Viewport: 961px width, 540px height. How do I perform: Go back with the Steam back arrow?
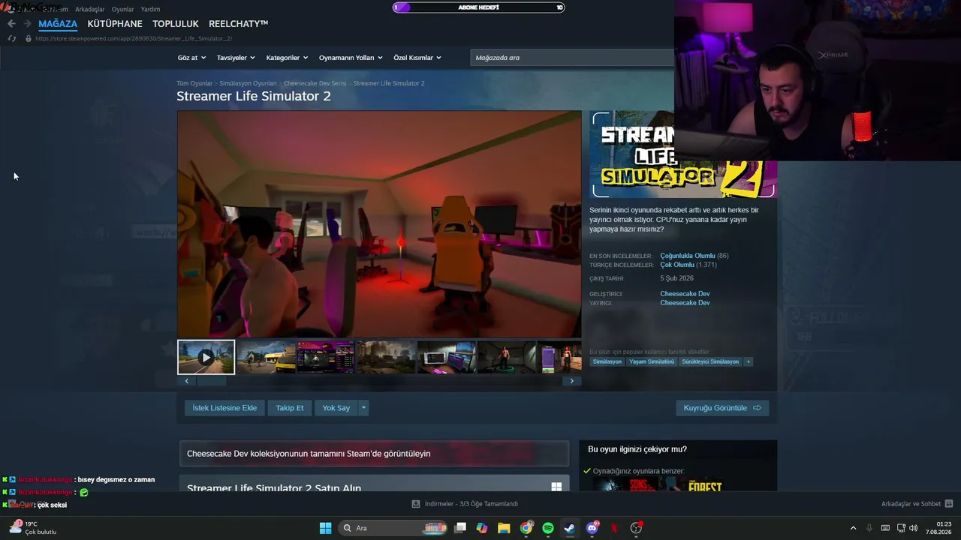click(x=11, y=24)
